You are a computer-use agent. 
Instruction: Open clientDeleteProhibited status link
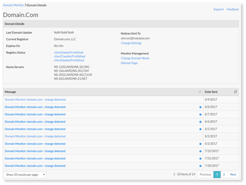click(68, 52)
